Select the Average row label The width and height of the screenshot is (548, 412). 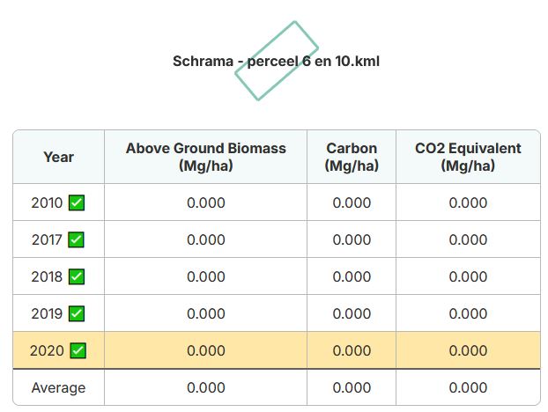click(x=58, y=387)
